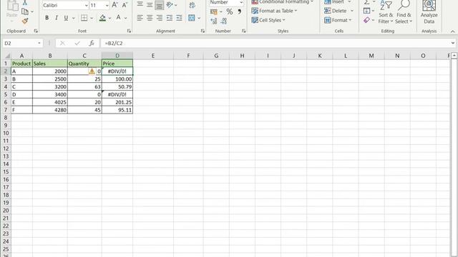Expand the formula bar with arrow

tap(453, 43)
